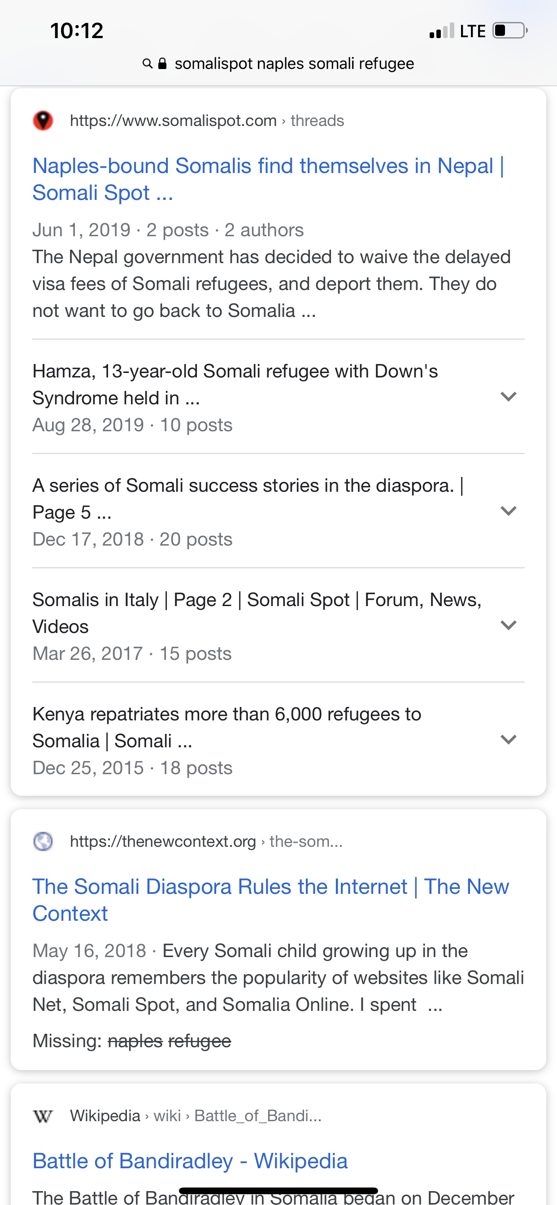Open Somalis in Italy Page 2 thread
Image resolution: width=557 pixels, height=1205 pixels.
(257, 613)
